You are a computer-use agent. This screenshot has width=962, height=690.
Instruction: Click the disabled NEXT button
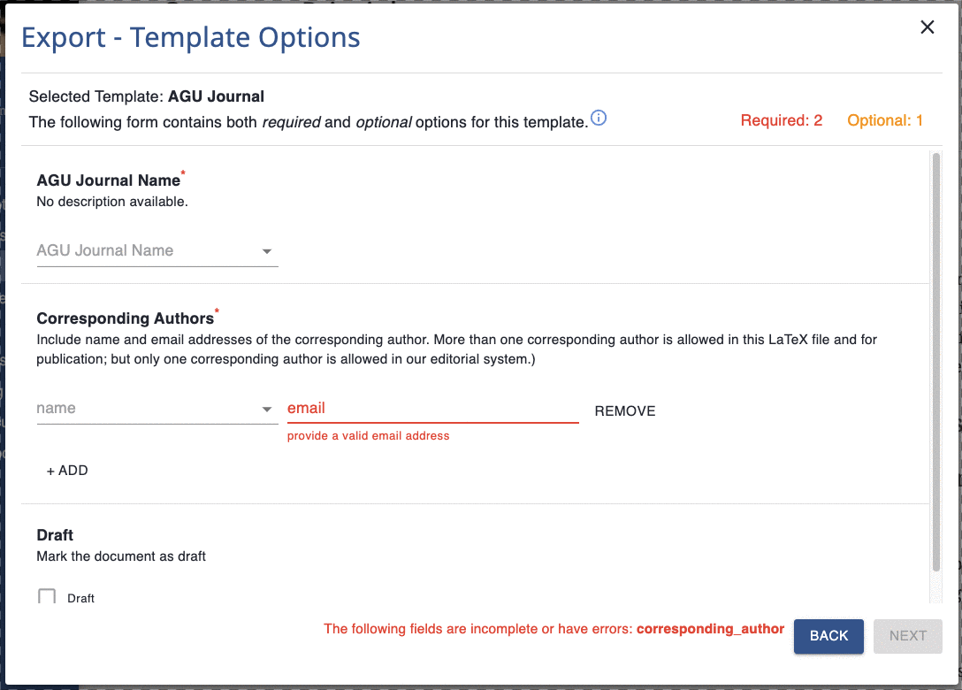[907, 636]
